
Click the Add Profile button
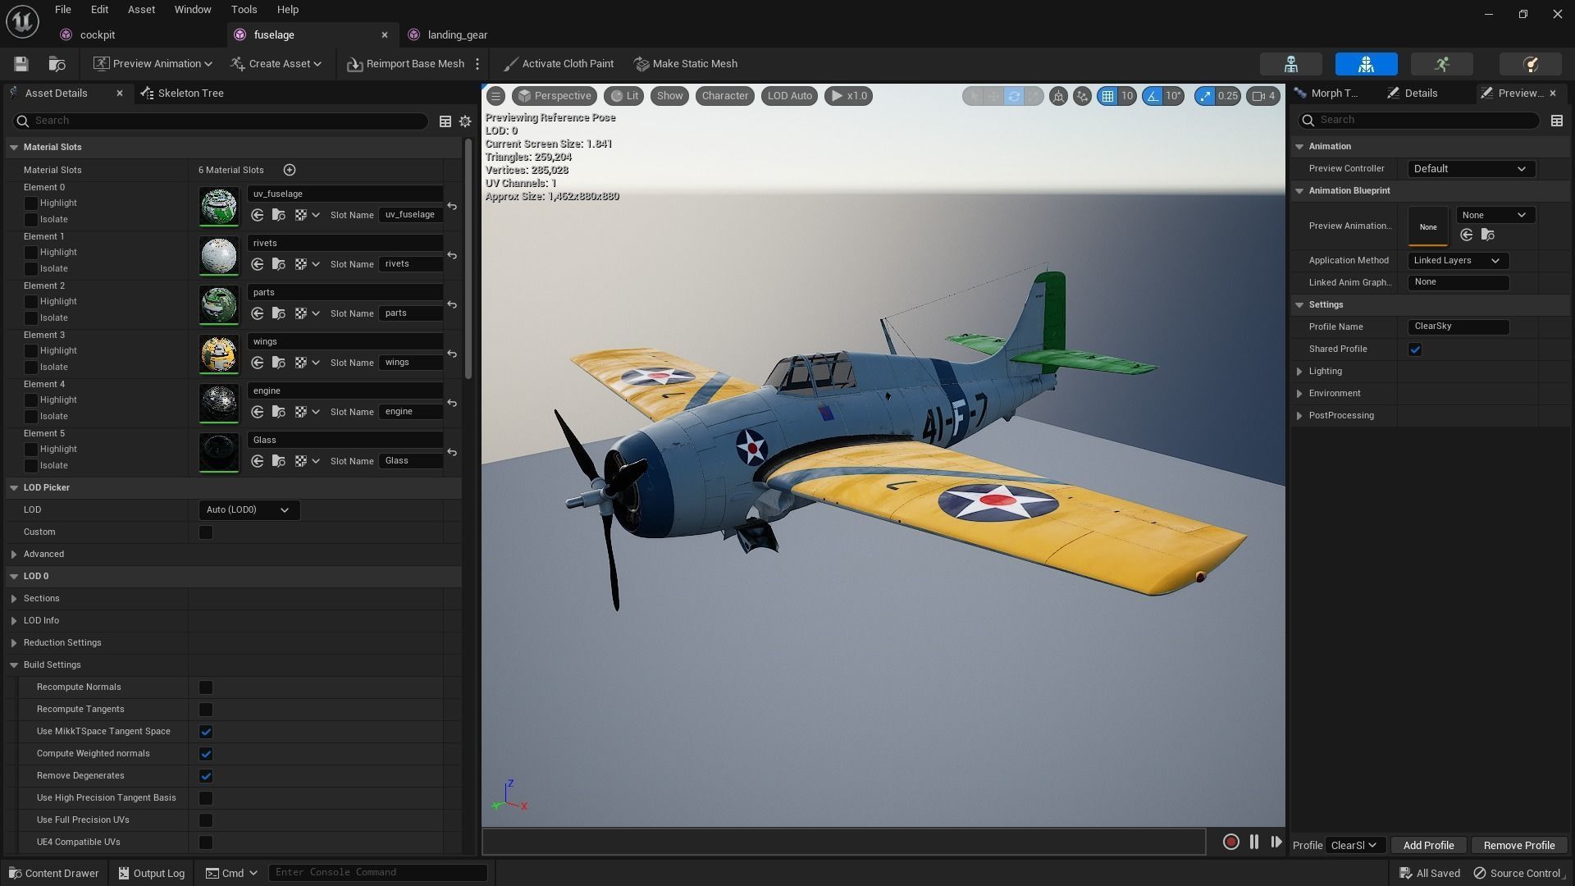coord(1428,845)
